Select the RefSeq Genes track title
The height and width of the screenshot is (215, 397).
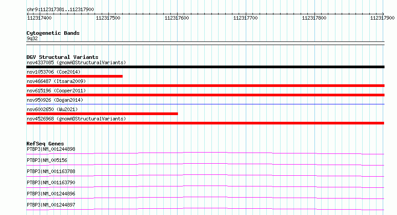coord(45,144)
